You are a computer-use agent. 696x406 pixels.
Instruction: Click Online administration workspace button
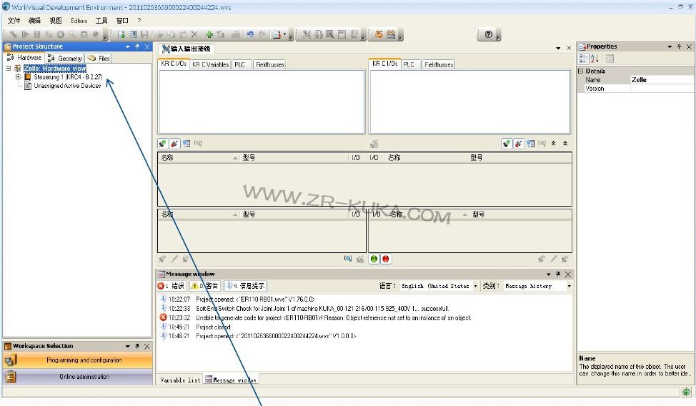(x=84, y=377)
